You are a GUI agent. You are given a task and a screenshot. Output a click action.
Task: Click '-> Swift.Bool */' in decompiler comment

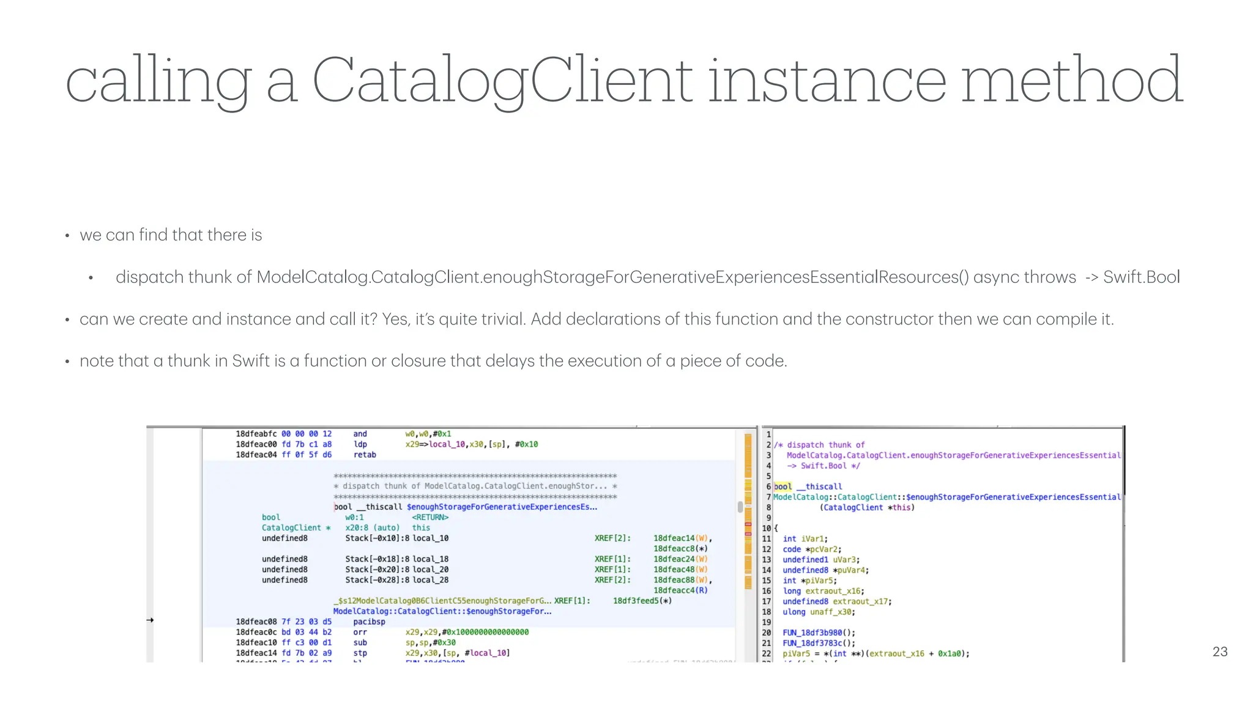(x=824, y=466)
